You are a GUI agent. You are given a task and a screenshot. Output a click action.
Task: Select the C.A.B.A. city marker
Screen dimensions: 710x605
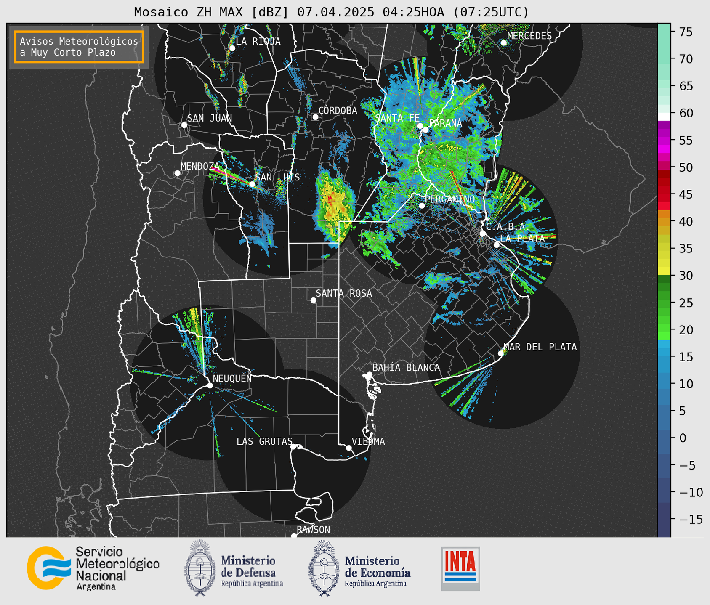pos(483,234)
